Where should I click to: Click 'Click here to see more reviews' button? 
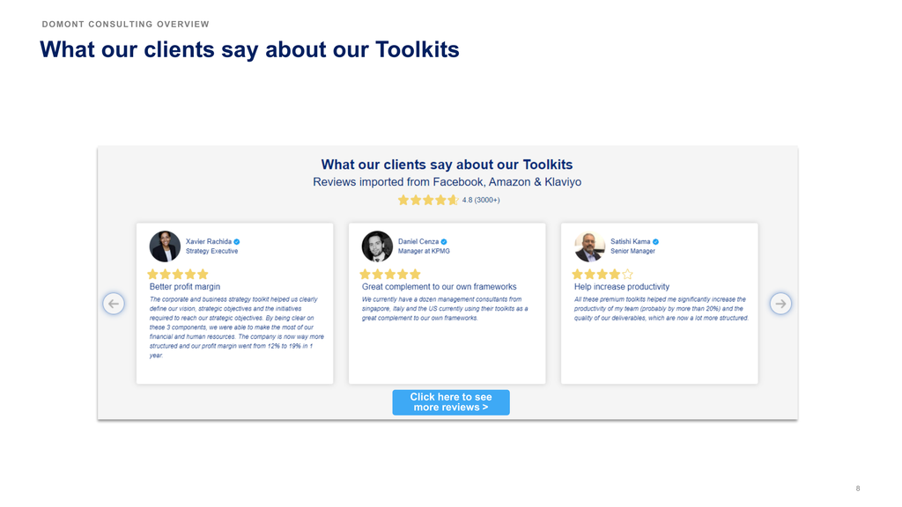coord(451,402)
